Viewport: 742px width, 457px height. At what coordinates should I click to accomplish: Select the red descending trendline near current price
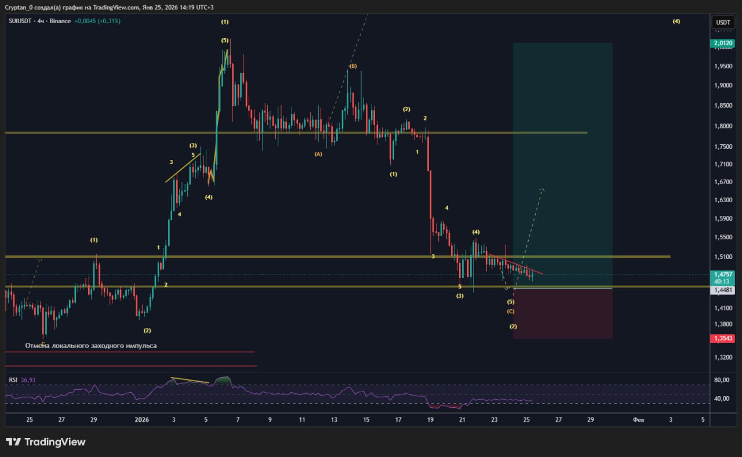coord(516,264)
